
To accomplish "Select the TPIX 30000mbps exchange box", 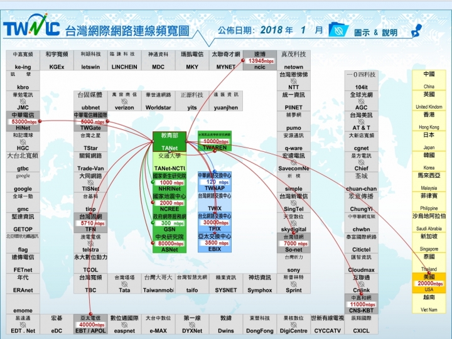I will tap(215, 222).
